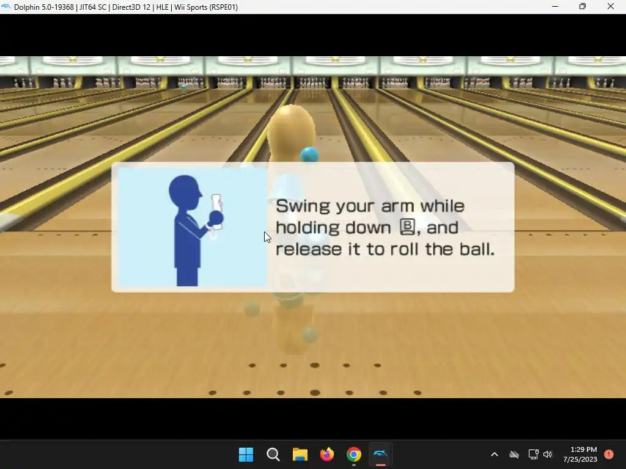This screenshot has height=469, width=626.
Task: Show hidden system tray icons
Action: point(494,454)
